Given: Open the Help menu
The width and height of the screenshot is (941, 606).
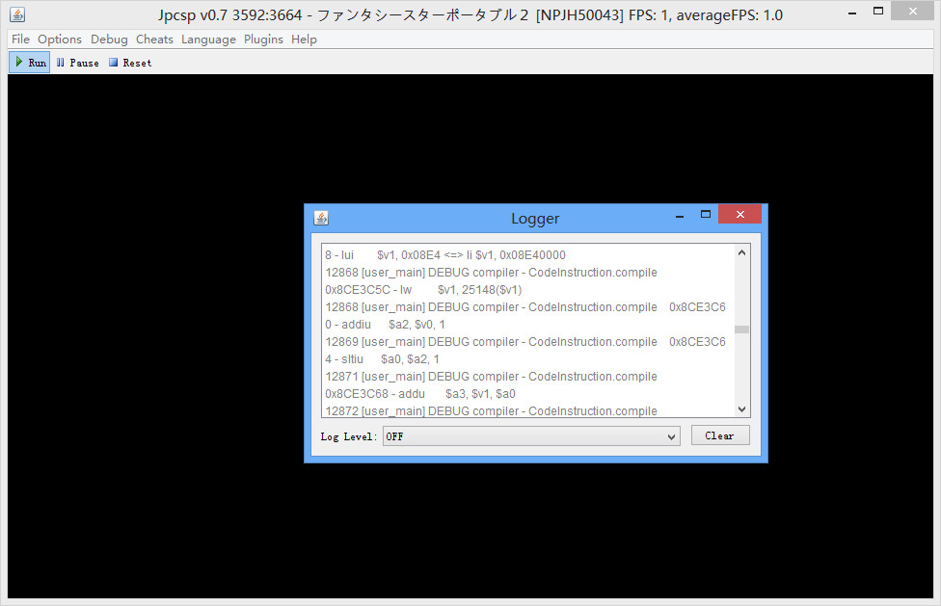Looking at the screenshot, I should (x=304, y=40).
